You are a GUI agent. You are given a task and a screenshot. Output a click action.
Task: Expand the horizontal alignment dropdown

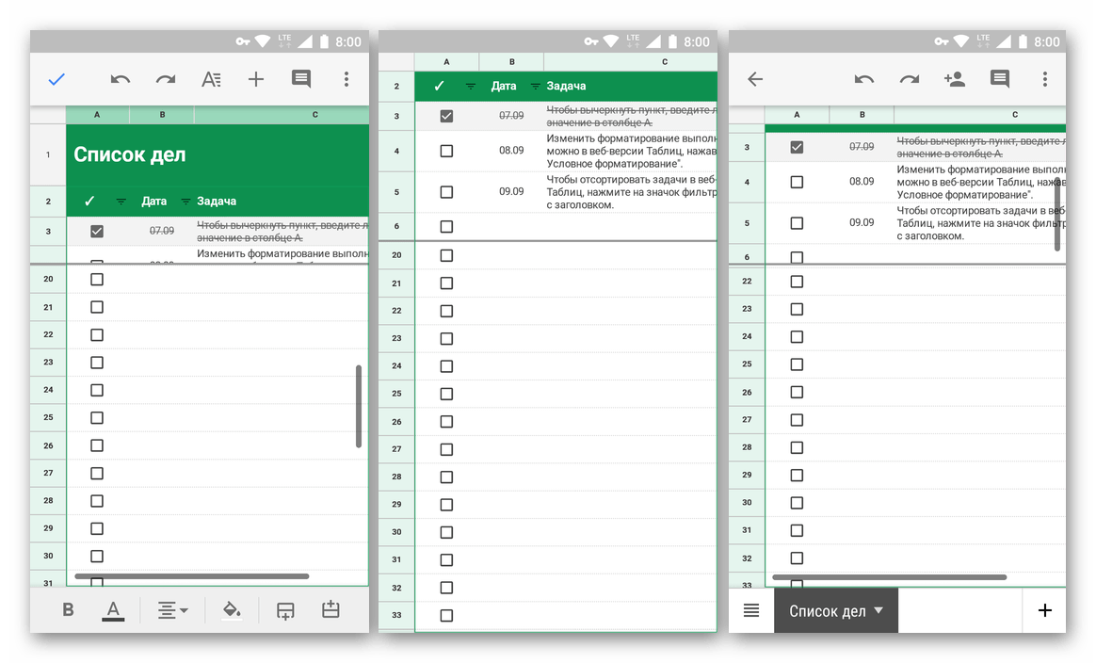[x=172, y=610]
